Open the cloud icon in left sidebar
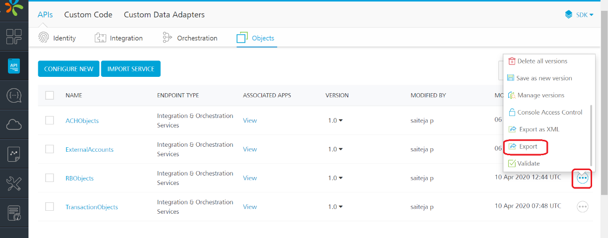608x238 pixels. click(14, 125)
